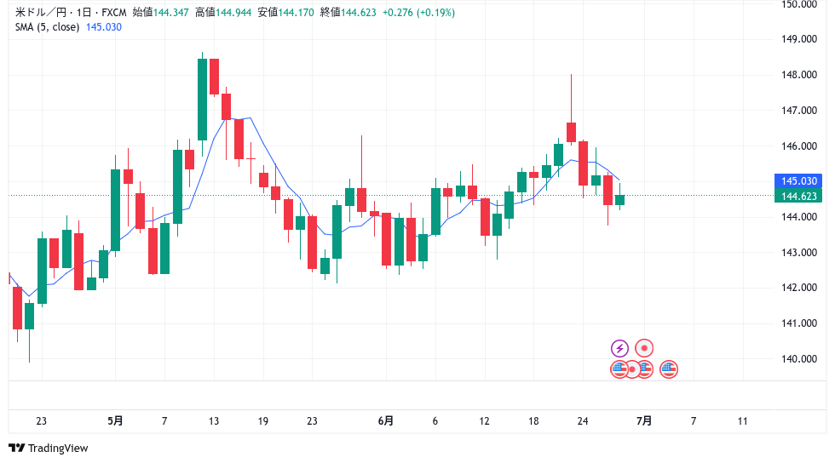Click the 5月 label on the time axis
835x463 pixels.
(x=115, y=421)
